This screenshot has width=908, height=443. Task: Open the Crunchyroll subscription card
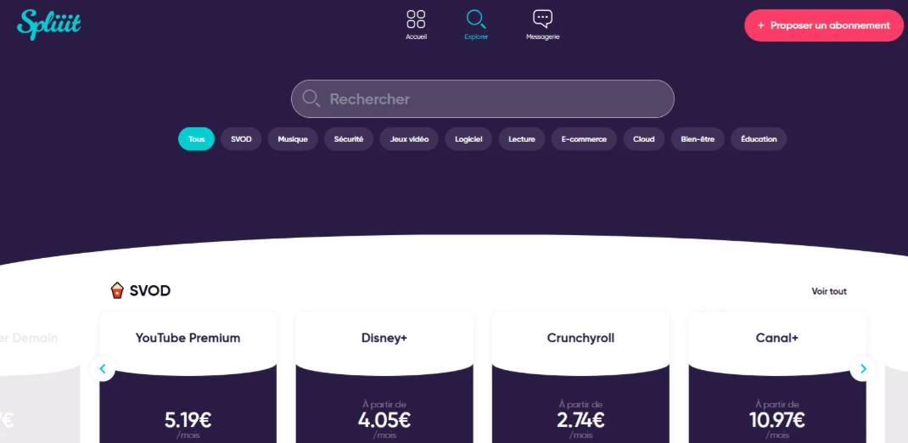point(580,378)
